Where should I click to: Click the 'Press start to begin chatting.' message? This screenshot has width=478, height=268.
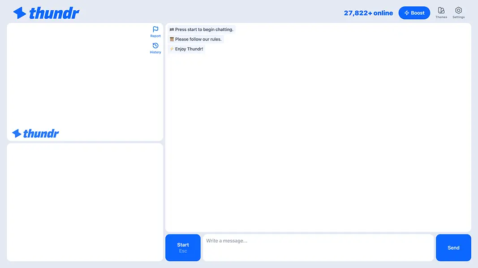point(202,29)
